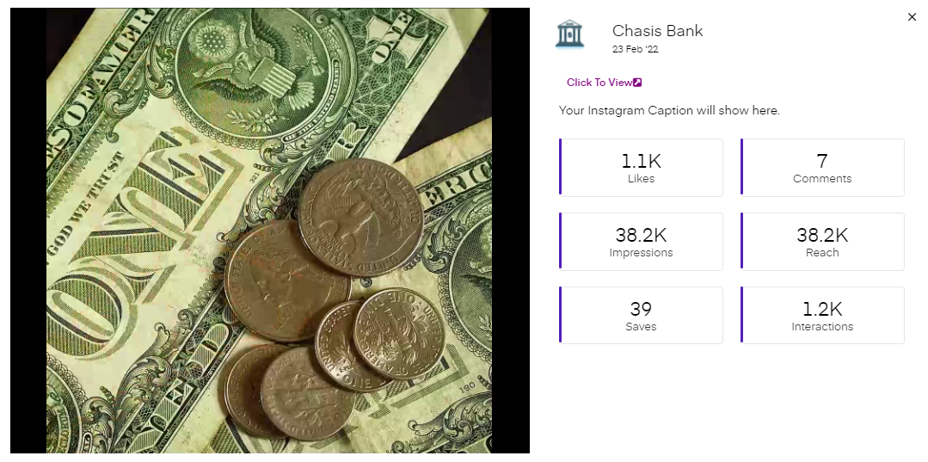The image size is (928, 462).
Task: Click the 1.2K Interactions card
Action: (822, 315)
